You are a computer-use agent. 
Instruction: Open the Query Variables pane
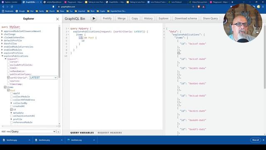coord(82,132)
